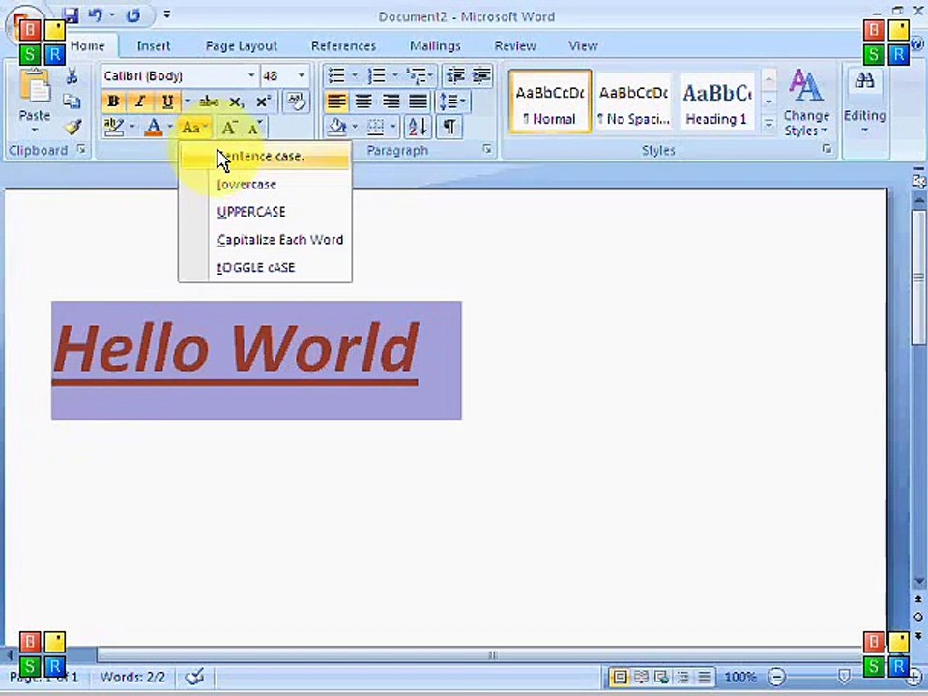Justify the paragraph text
This screenshot has width=928, height=696.
point(418,101)
